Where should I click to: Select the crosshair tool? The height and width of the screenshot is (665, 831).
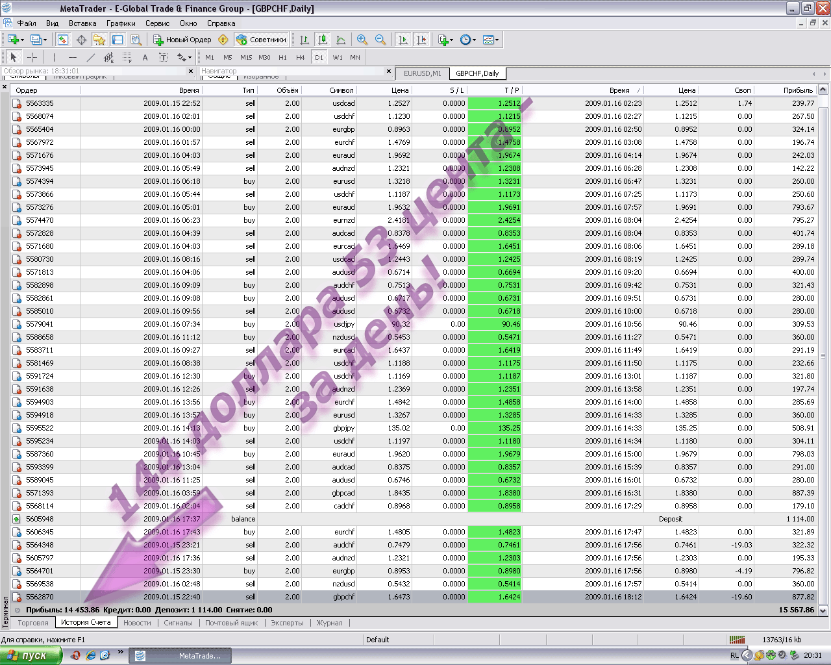click(x=32, y=57)
